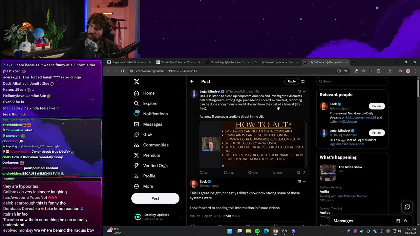
Task: Switch to Discord Says Tyler Robinson tab
Action: coord(227,62)
